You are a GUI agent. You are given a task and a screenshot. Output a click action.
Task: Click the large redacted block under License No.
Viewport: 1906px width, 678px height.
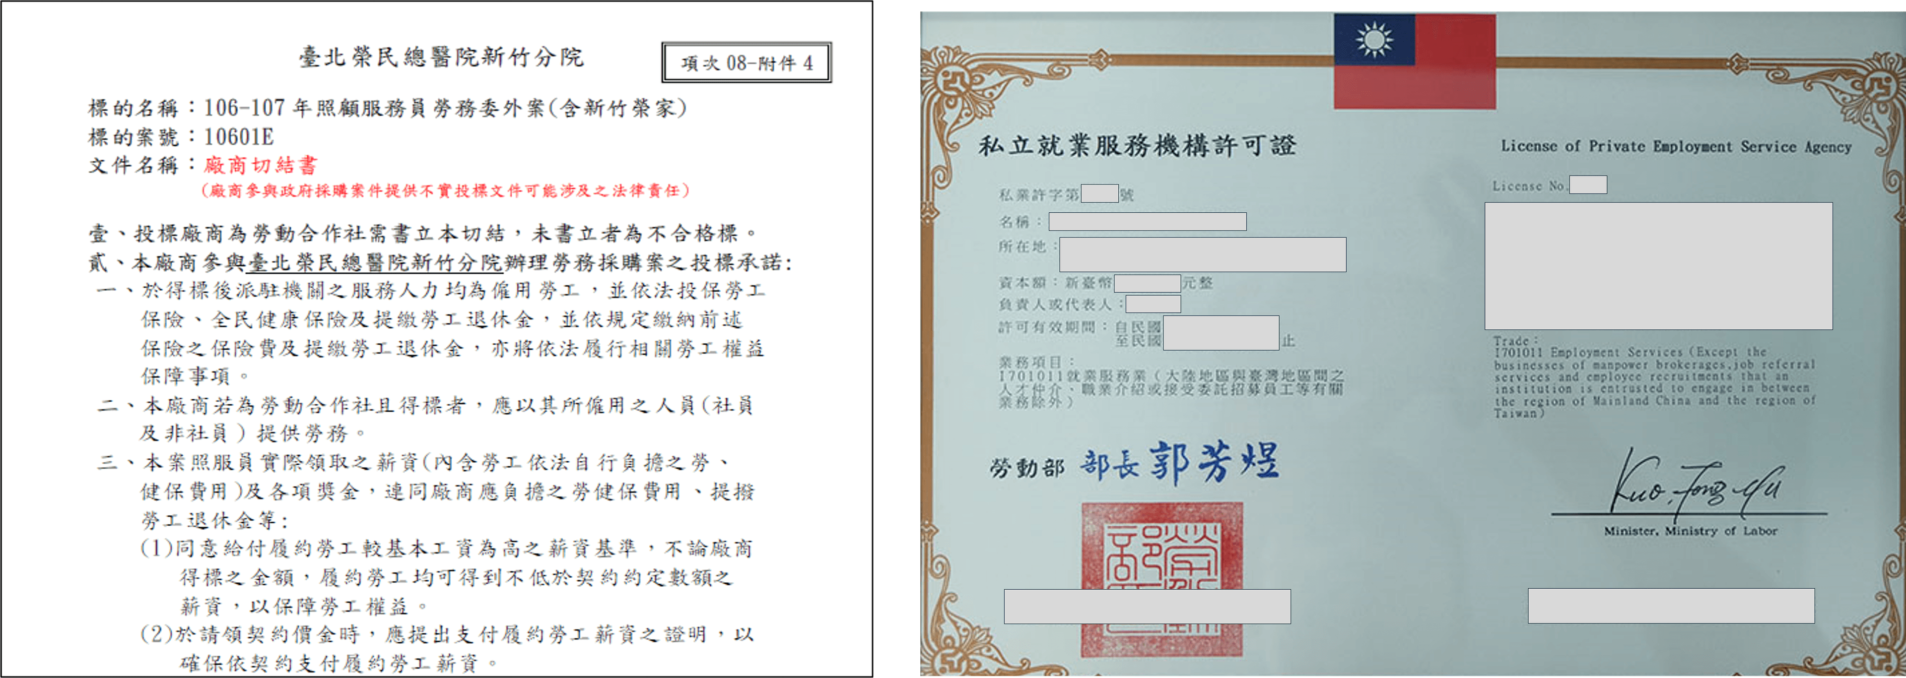click(x=1658, y=266)
